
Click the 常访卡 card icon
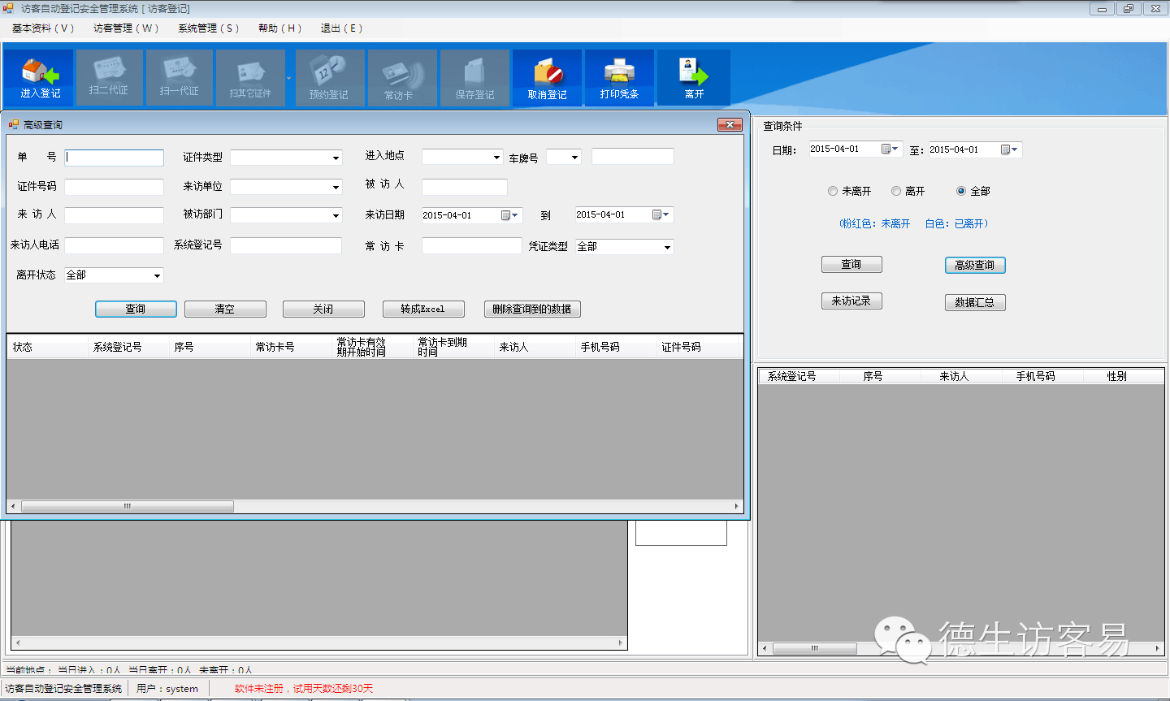[x=402, y=77]
